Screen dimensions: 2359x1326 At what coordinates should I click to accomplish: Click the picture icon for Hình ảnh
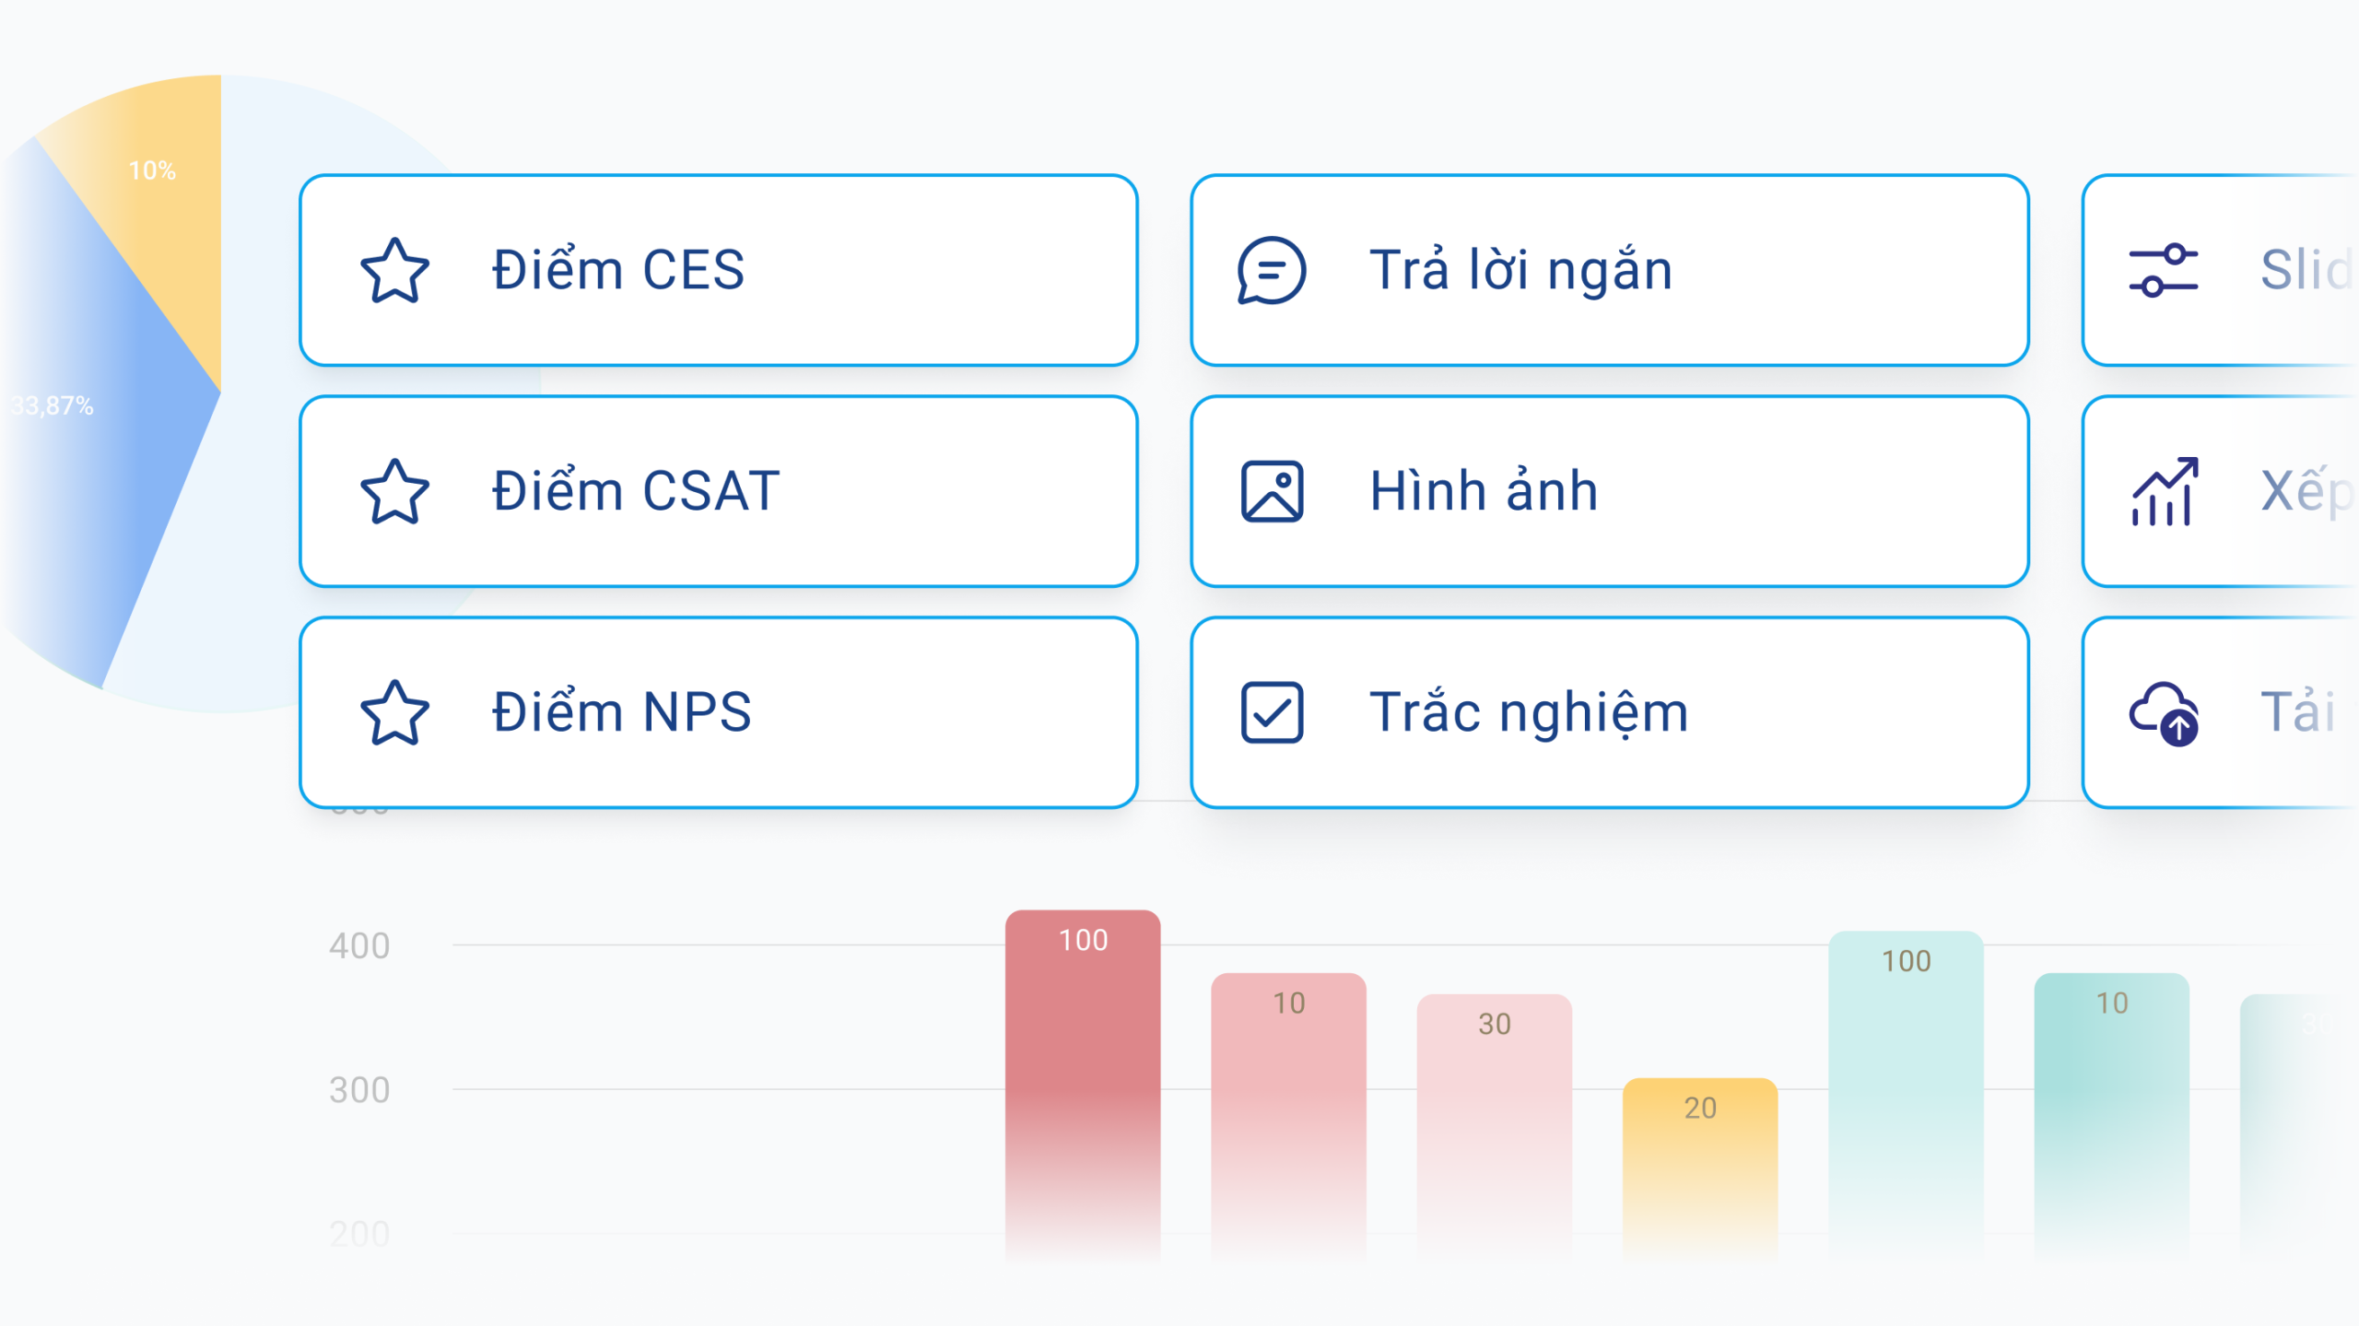coord(1272,492)
